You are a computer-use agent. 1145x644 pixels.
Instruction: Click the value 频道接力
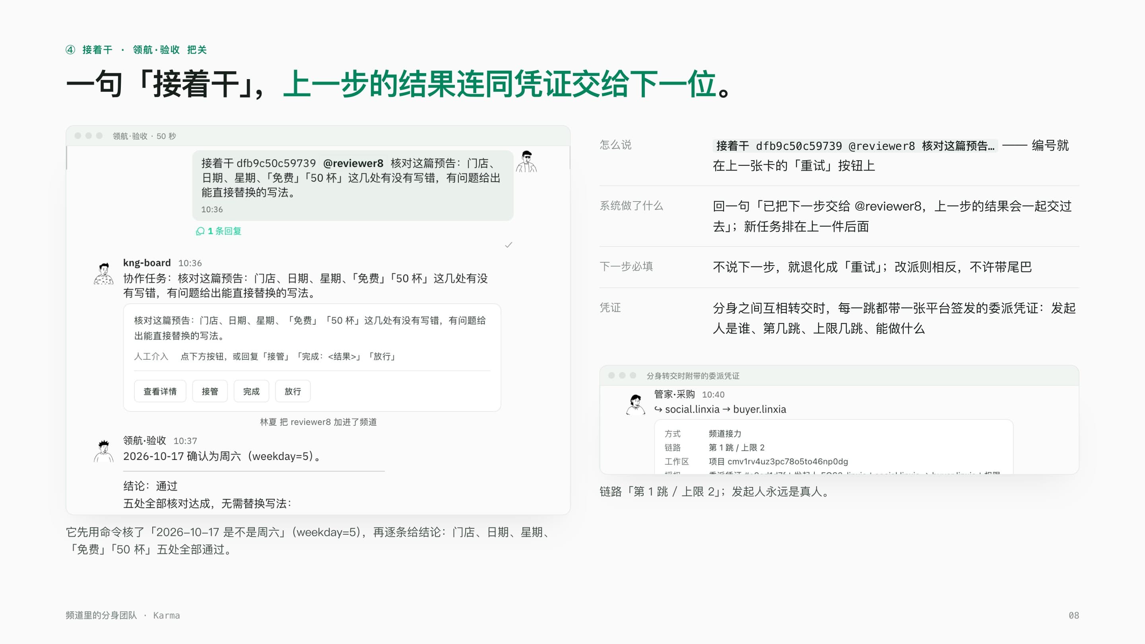point(724,433)
